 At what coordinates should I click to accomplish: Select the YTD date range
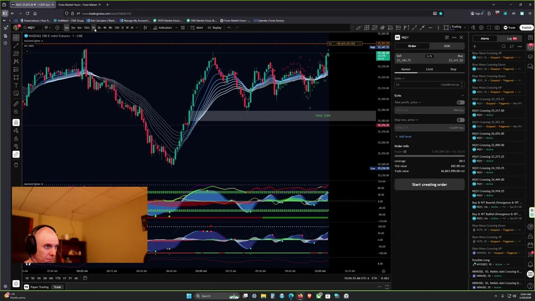[x=58, y=278]
